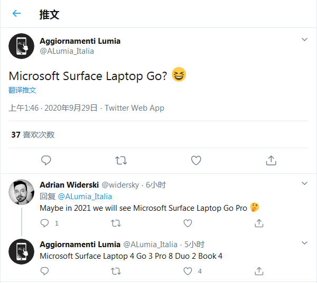
Task: Like the Surface Laptop 4 Go 3 reply
Action: pyautogui.click(x=188, y=271)
